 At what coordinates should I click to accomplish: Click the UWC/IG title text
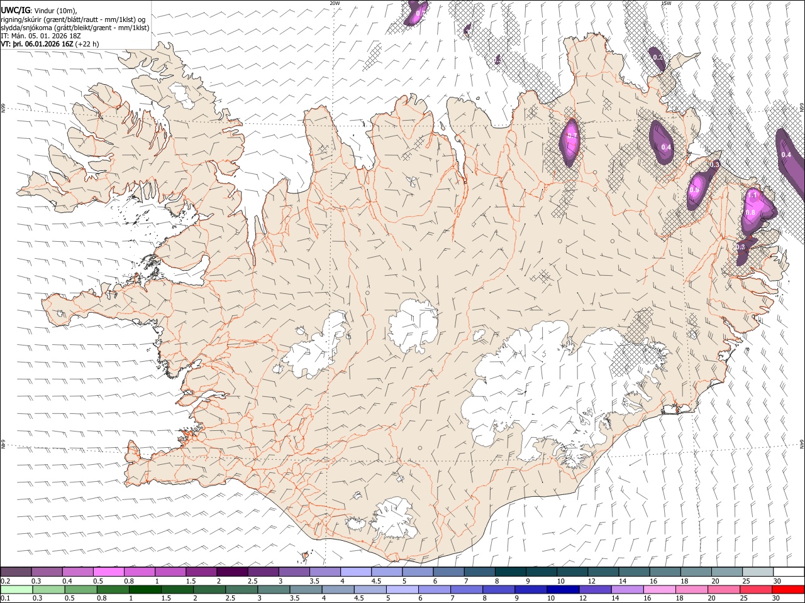tap(15, 10)
